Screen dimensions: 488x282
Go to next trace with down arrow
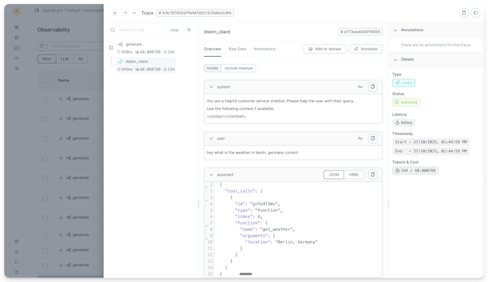pyautogui.click(x=135, y=13)
